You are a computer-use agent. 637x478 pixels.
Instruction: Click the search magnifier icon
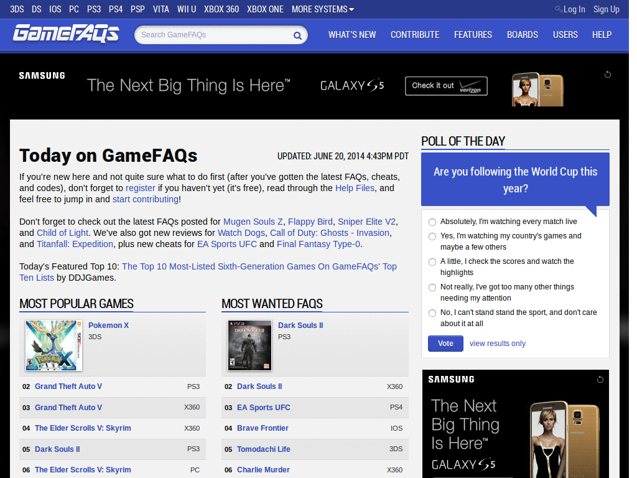297,35
